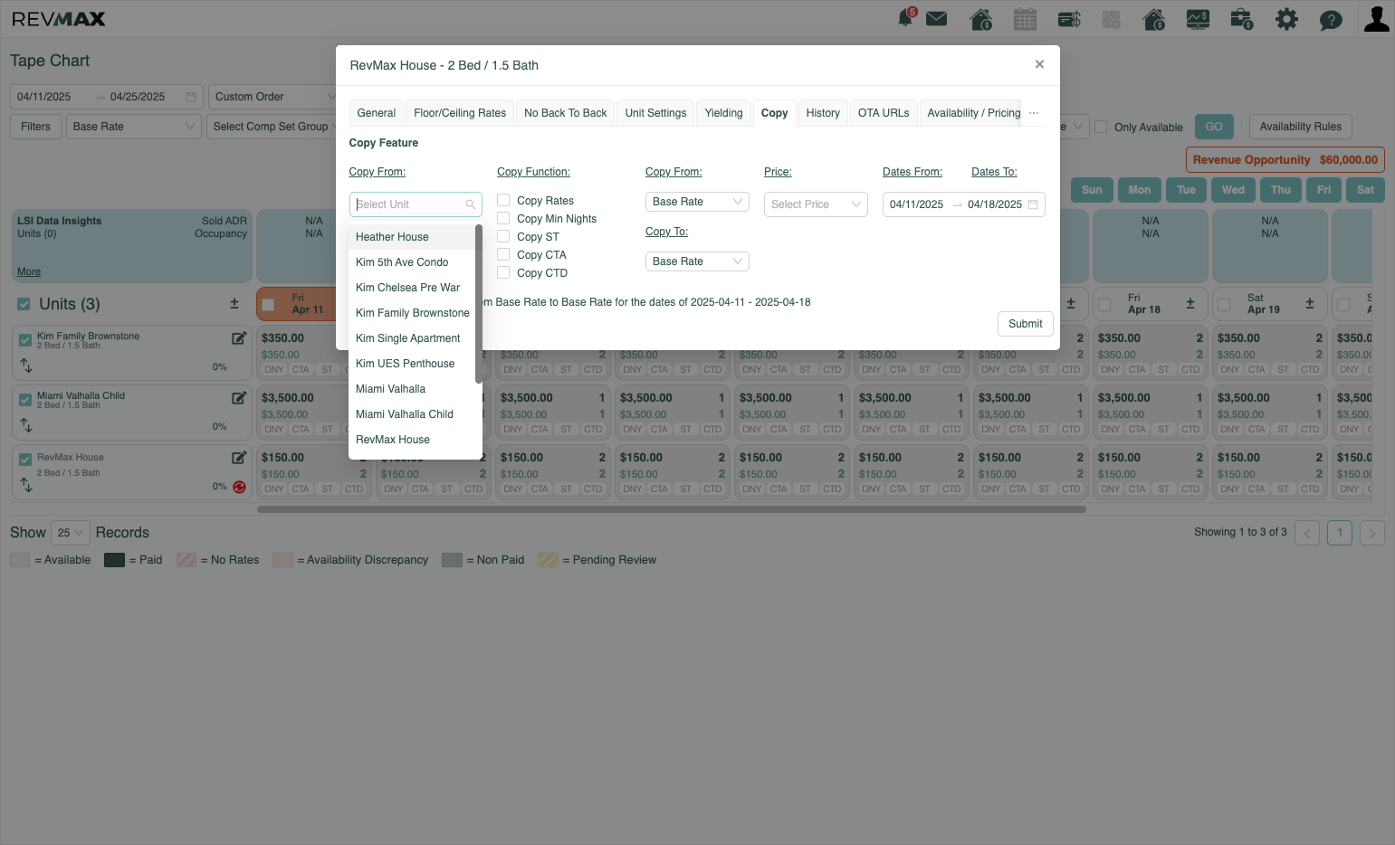Check the Copy CTD option
Image resolution: width=1395 pixels, height=845 pixels.
[x=503, y=272]
